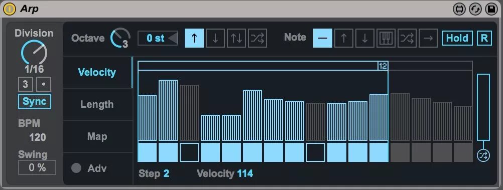Select Note order up arrow
The height and width of the screenshot is (190, 503).
344,38
